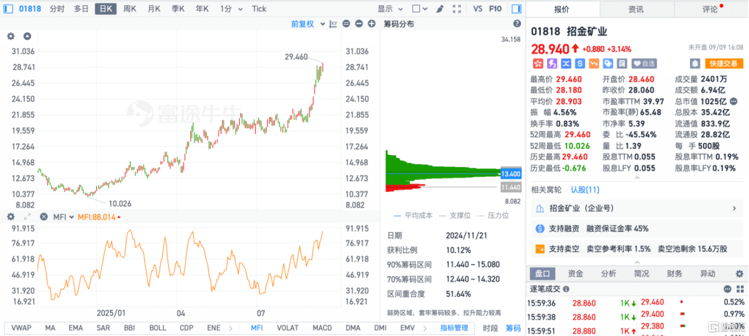Click the gray notes icon
Screen dimensions: 749x336
[x=622, y=63]
